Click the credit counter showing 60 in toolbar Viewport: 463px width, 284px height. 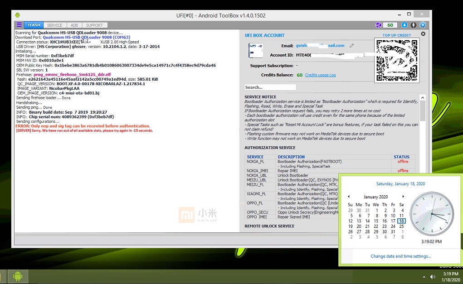[390, 25]
